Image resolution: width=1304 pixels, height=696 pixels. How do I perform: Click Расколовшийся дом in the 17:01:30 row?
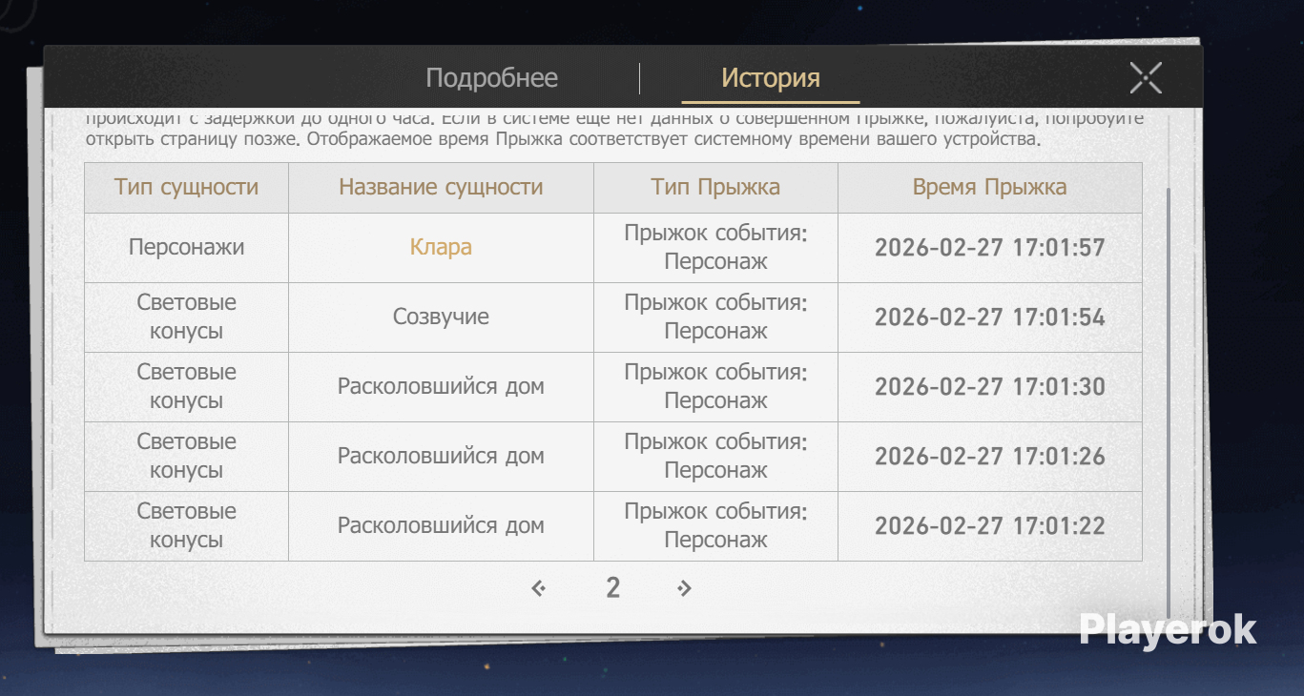[x=441, y=386]
